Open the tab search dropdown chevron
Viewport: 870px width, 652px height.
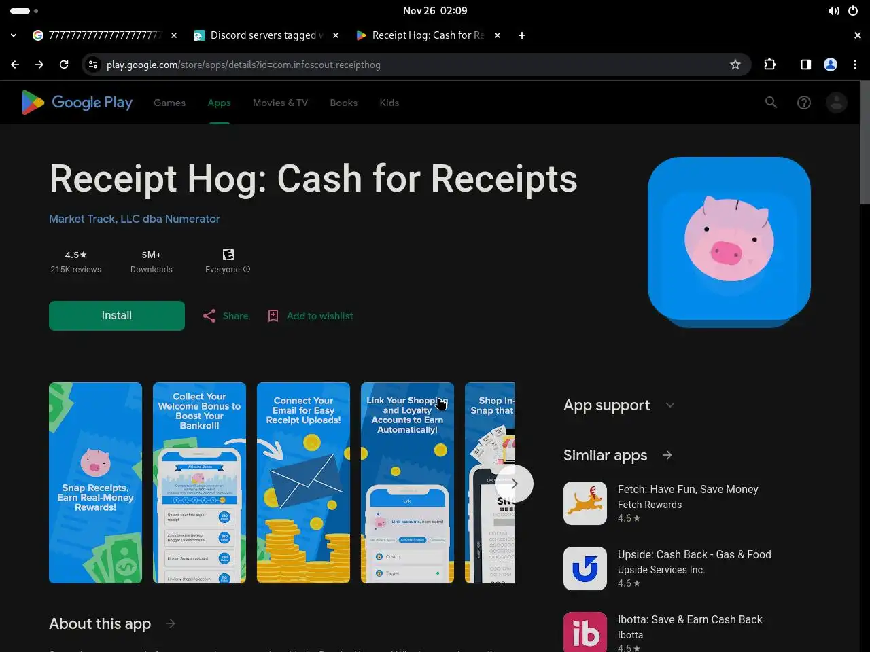pos(14,35)
